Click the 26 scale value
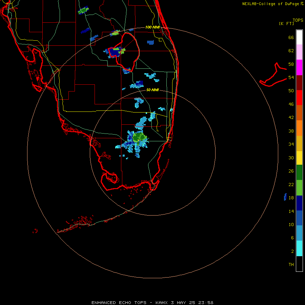This screenshot has height=305, width=305. tap(291, 171)
